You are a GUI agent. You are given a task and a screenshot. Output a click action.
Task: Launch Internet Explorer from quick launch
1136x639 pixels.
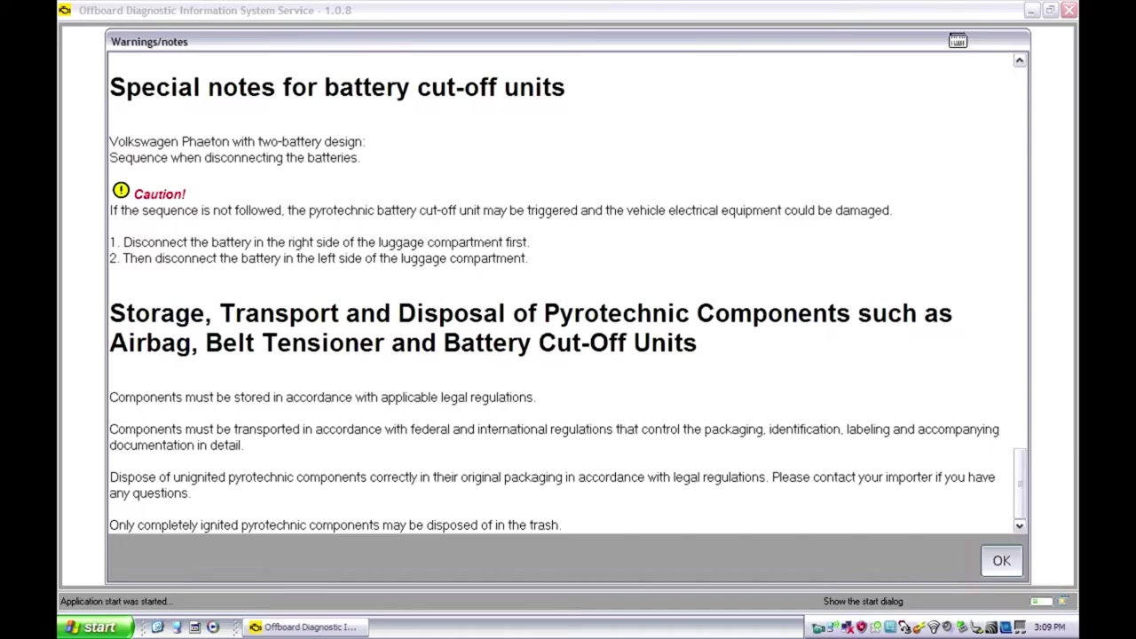[157, 627]
